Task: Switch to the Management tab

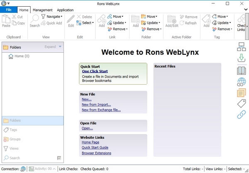Action: 43,10
